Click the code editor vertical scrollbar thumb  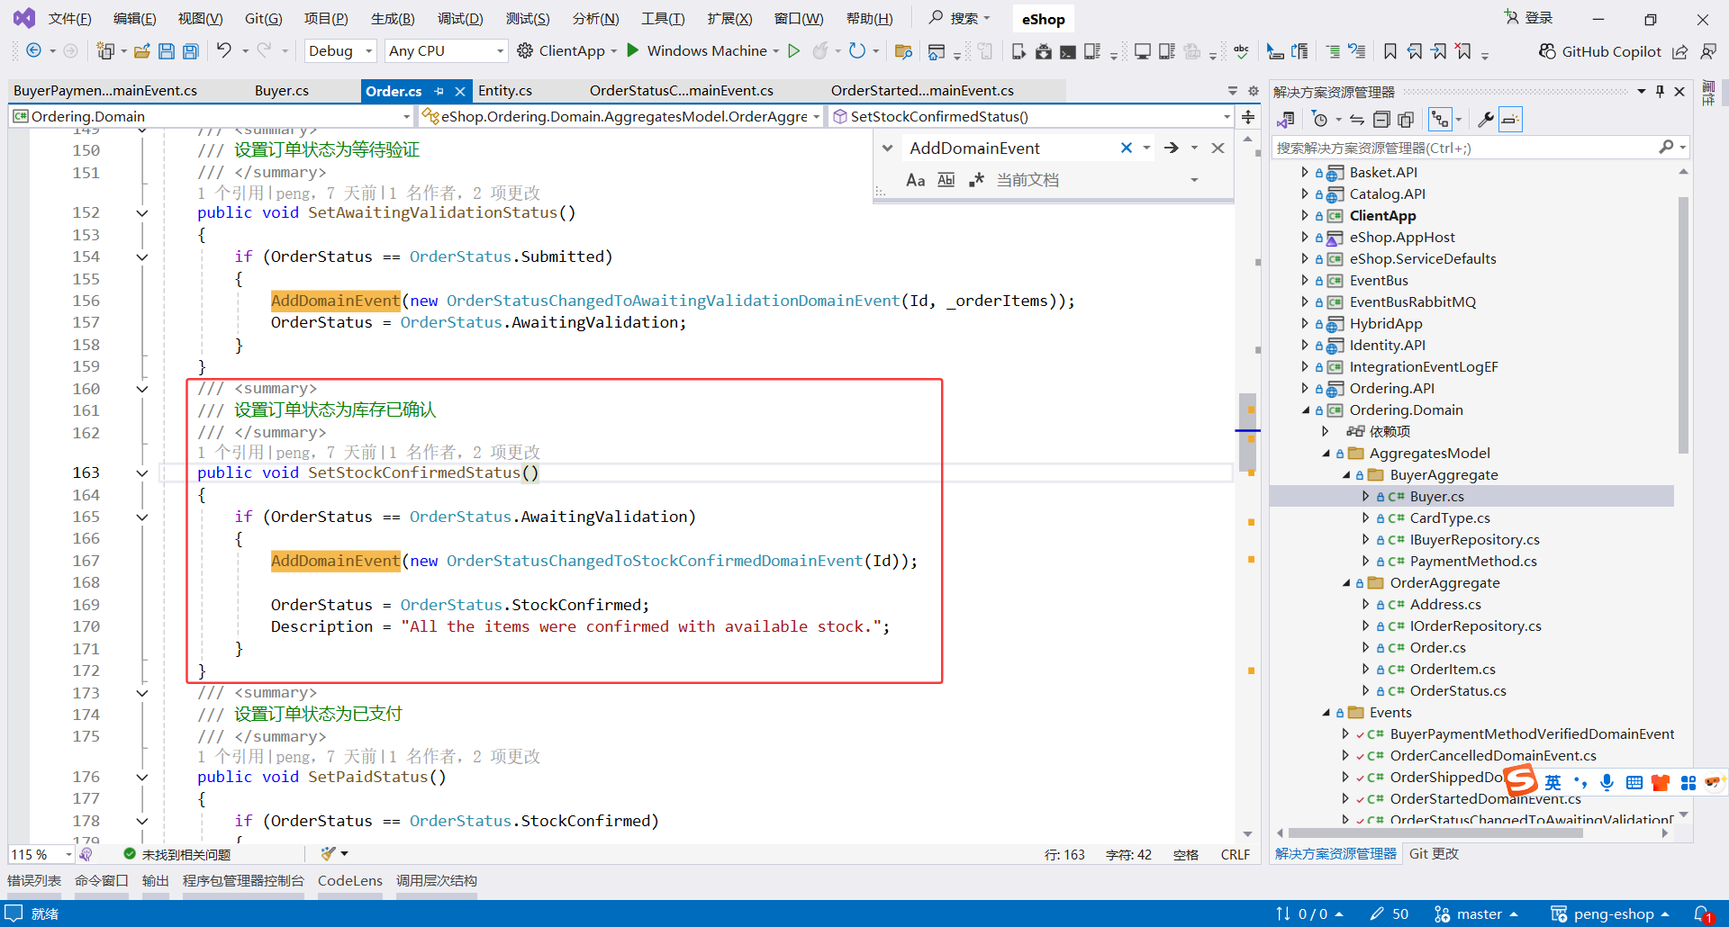(x=1247, y=432)
